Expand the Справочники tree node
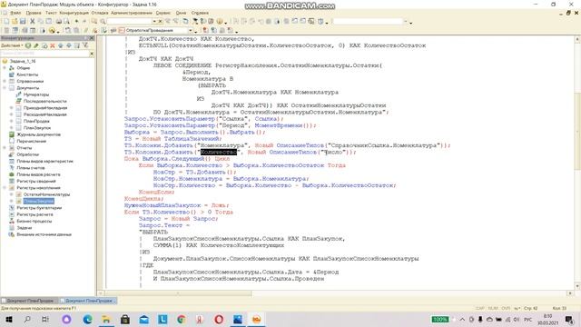The width and height of the screenshot is (581, 327). (5, 81)
